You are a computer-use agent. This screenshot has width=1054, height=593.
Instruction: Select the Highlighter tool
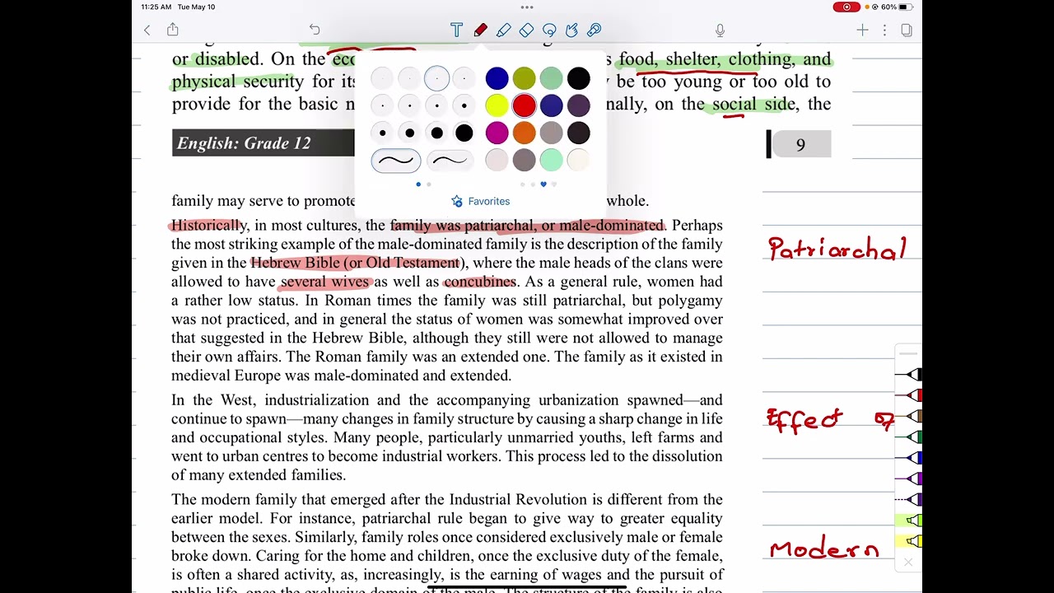(x=503, y=30)
